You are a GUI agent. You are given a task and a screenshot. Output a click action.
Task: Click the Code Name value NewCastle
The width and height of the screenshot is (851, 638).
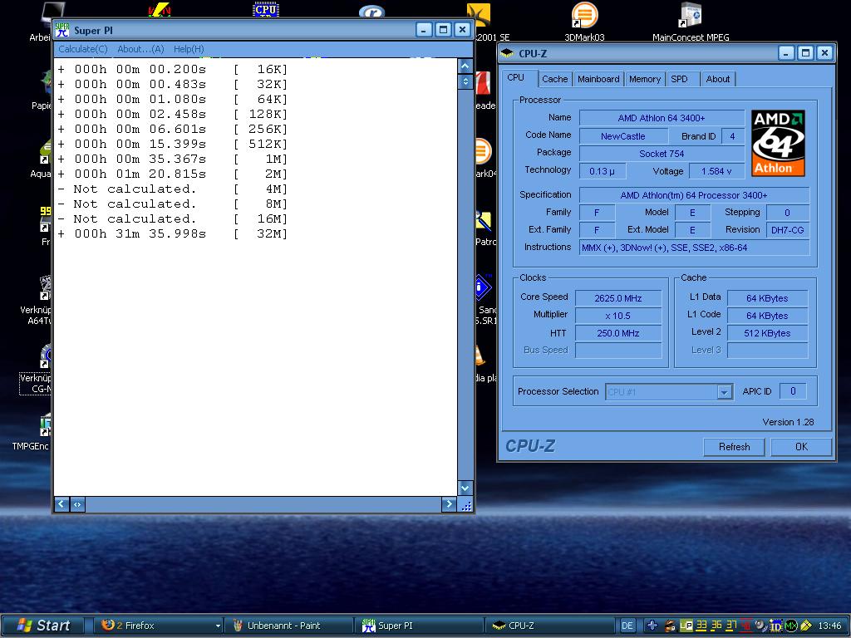pyautogui.click(x=623, y=135)
